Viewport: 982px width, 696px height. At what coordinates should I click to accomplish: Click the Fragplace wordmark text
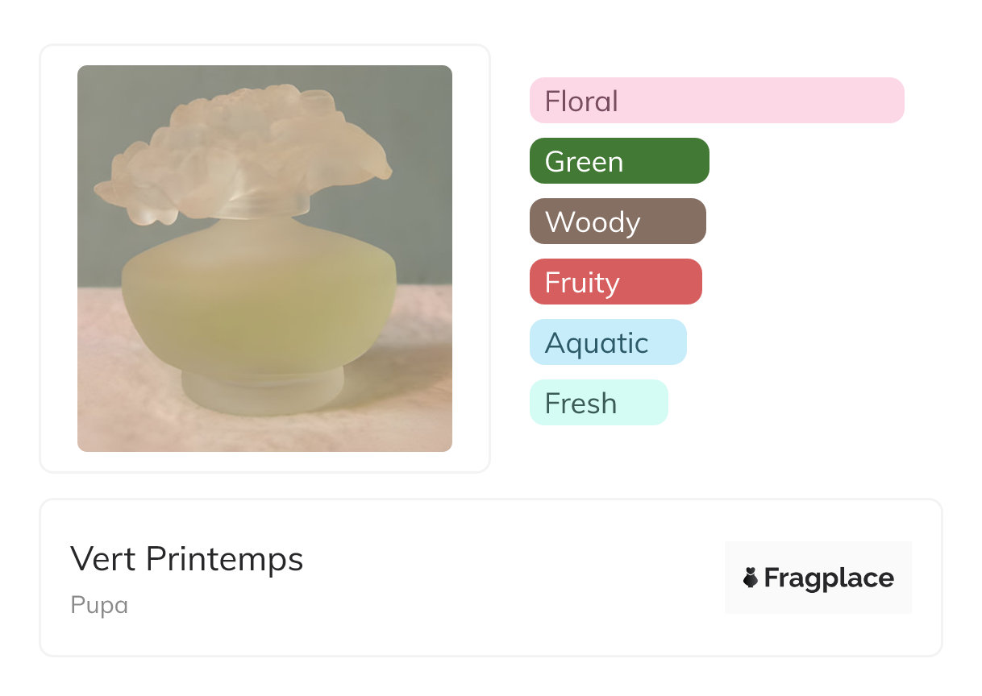point(829,578)
